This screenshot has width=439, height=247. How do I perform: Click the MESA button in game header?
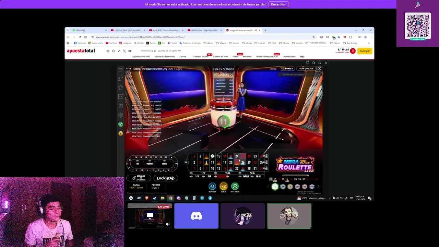pos(288,69)
